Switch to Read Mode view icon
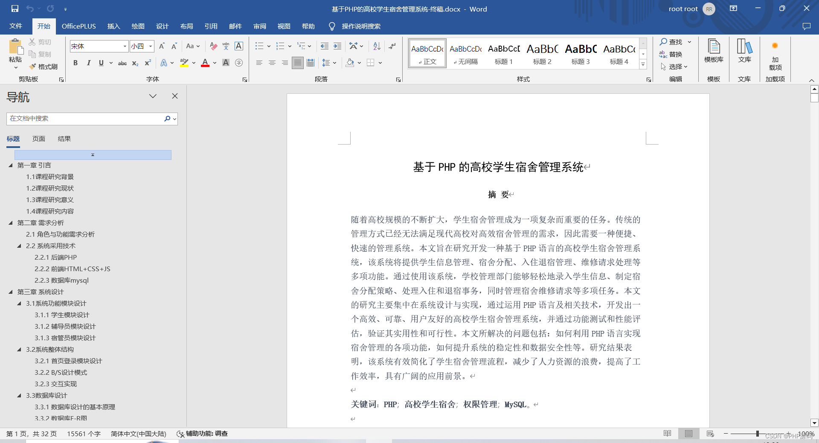The image size is (819, 443). (668, 434)
